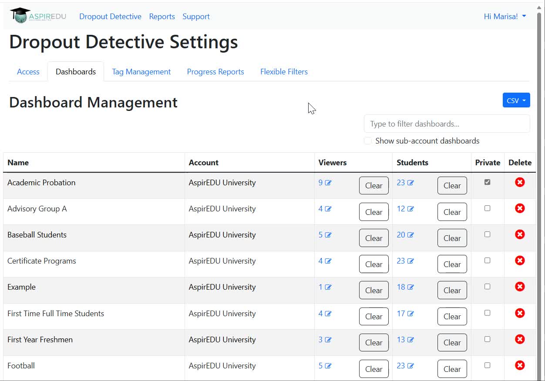The image size is (545, 381).
Task: Edit viewers for Football dashboard
Action: [x=328, y=366]
